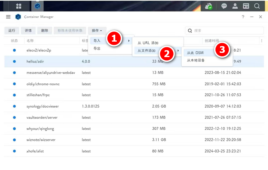Viewport: 268px width, 170px height.
Task: Select Container Manager taskbar icon
Action: [38, 6]
